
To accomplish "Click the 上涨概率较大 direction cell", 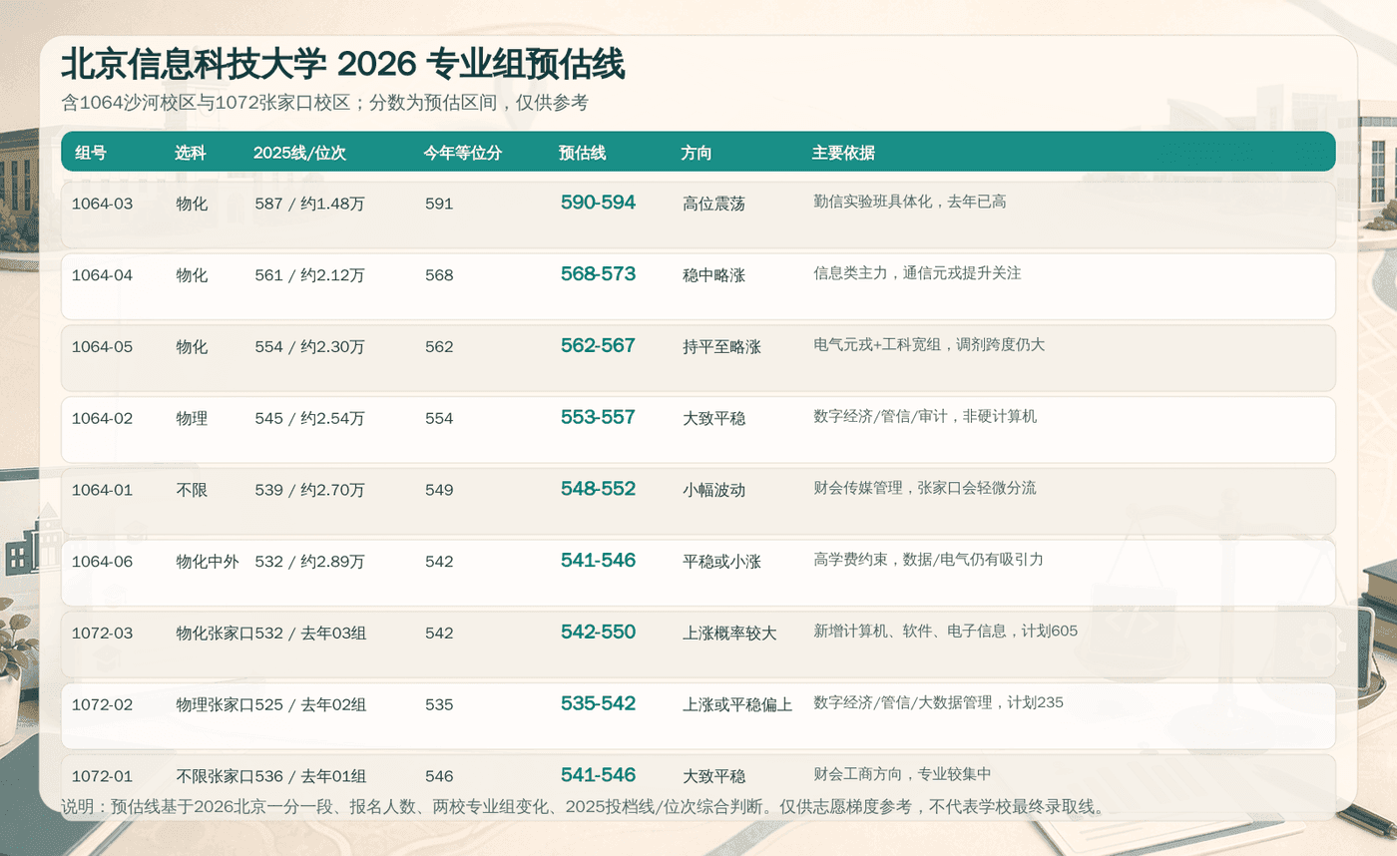I will [729, 634].
